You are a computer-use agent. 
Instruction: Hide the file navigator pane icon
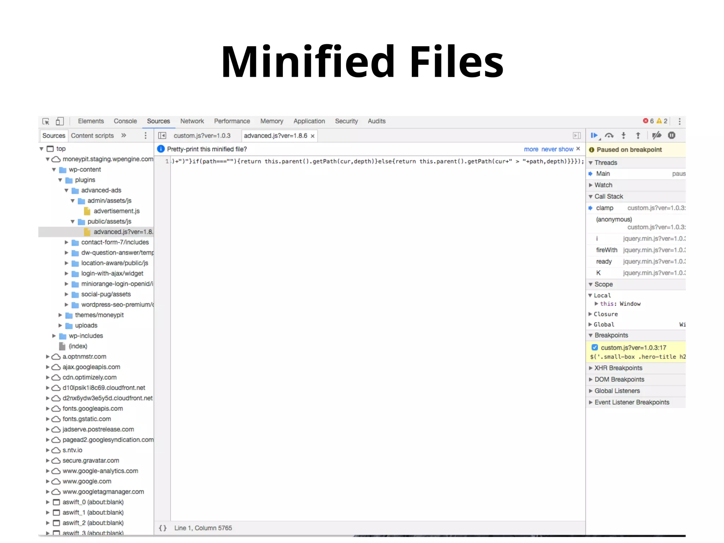[x=162, y=136]
